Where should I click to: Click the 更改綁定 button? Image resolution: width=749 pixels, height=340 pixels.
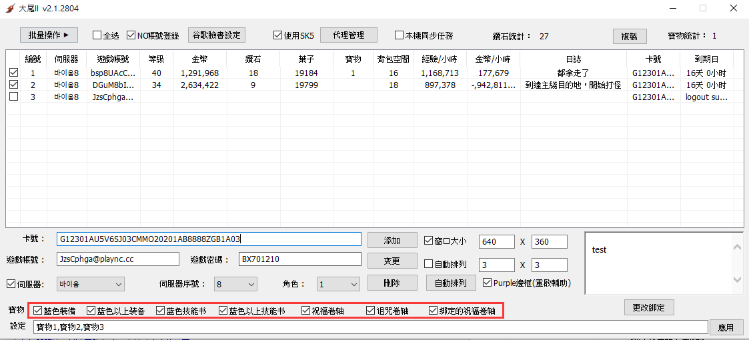(649, 307)
